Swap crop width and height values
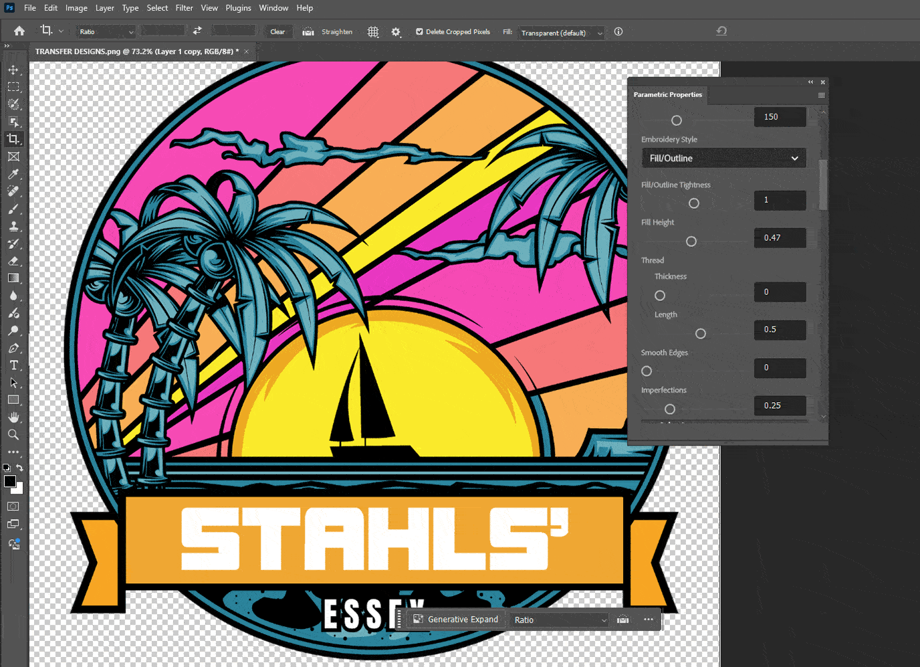 [x=197, y=31]
